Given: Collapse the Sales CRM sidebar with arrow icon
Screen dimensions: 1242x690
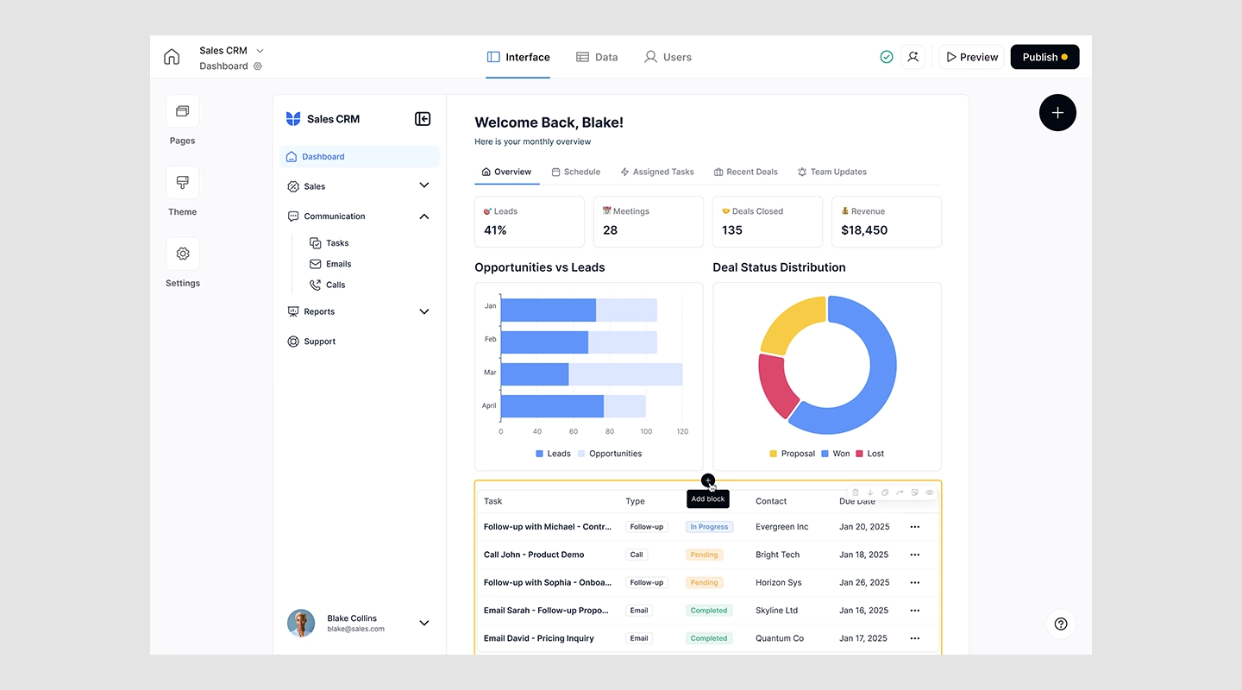Looking at the screenshot, I should pos(423,119).
